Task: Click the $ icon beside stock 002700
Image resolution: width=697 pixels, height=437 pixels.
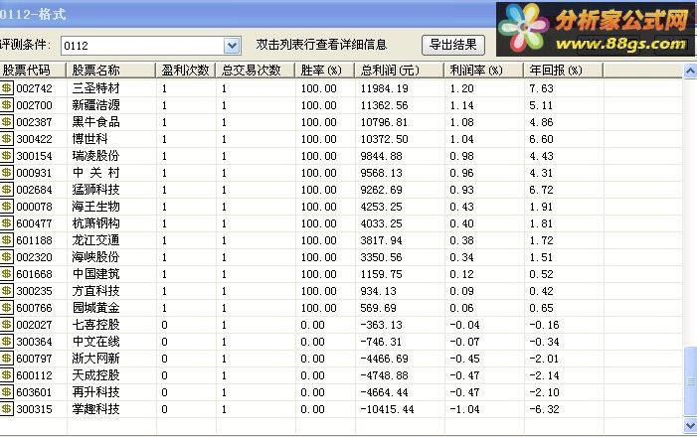Action: (x=7, y=105)
